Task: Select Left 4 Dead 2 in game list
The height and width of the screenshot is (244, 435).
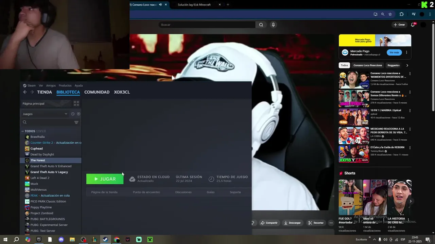Action: [40, 178]
